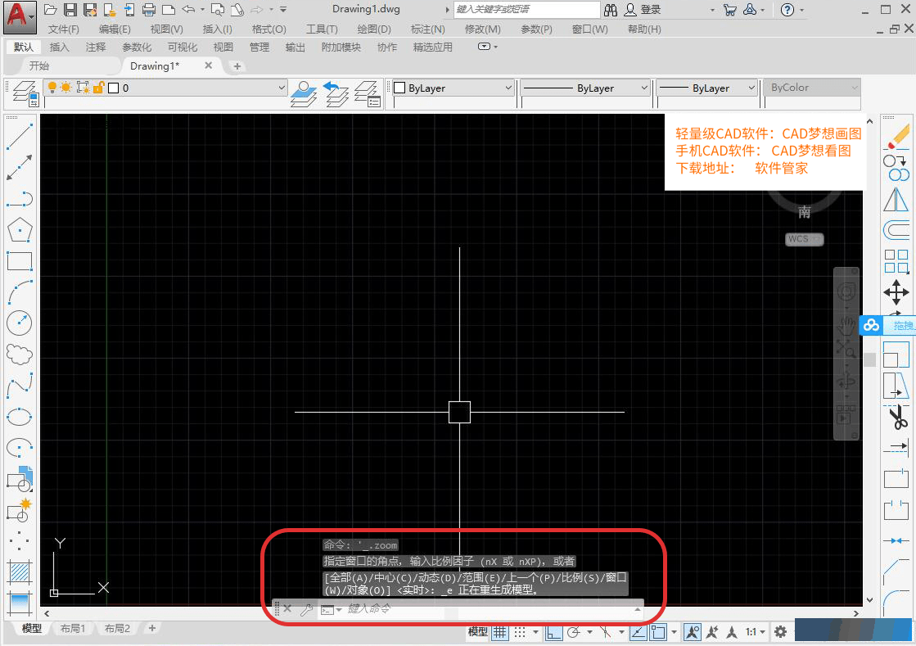Select the Ellipse tool

click(20, 417)
